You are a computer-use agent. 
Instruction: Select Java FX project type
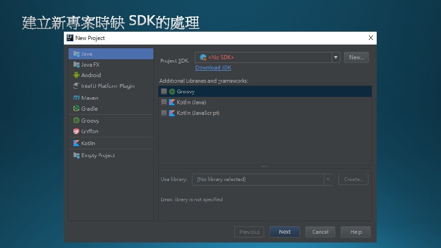[111, 64]
